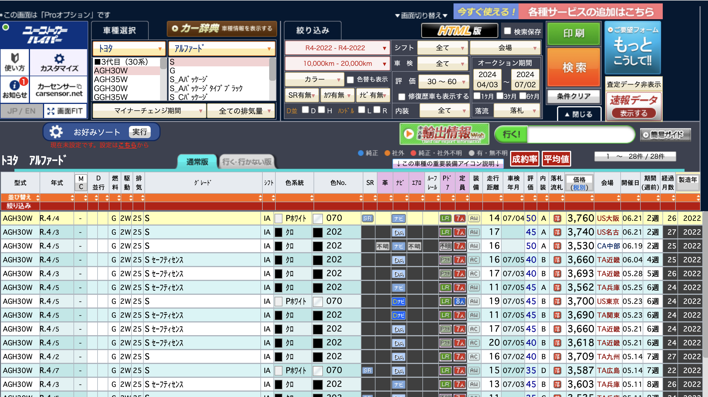
Task: Click the AW badge in the 3,603 row
Action: [x=474, y=384]
